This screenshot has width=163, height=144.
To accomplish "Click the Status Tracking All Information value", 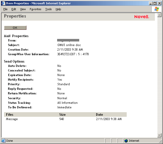I will tap(68, 103).
